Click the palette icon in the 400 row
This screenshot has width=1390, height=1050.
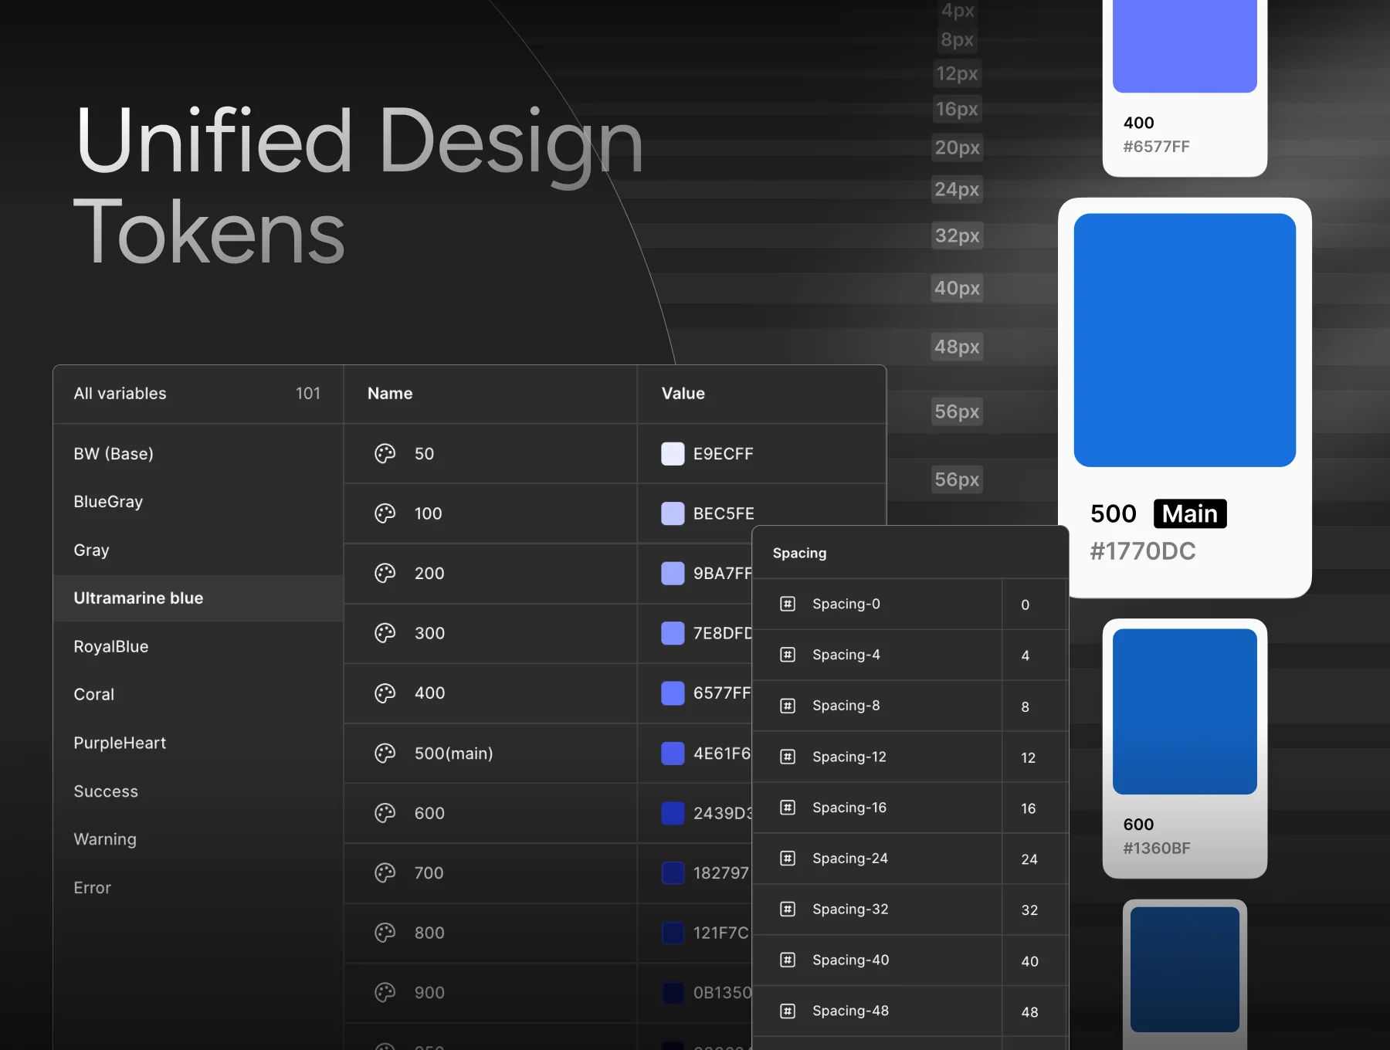(385, 693)
